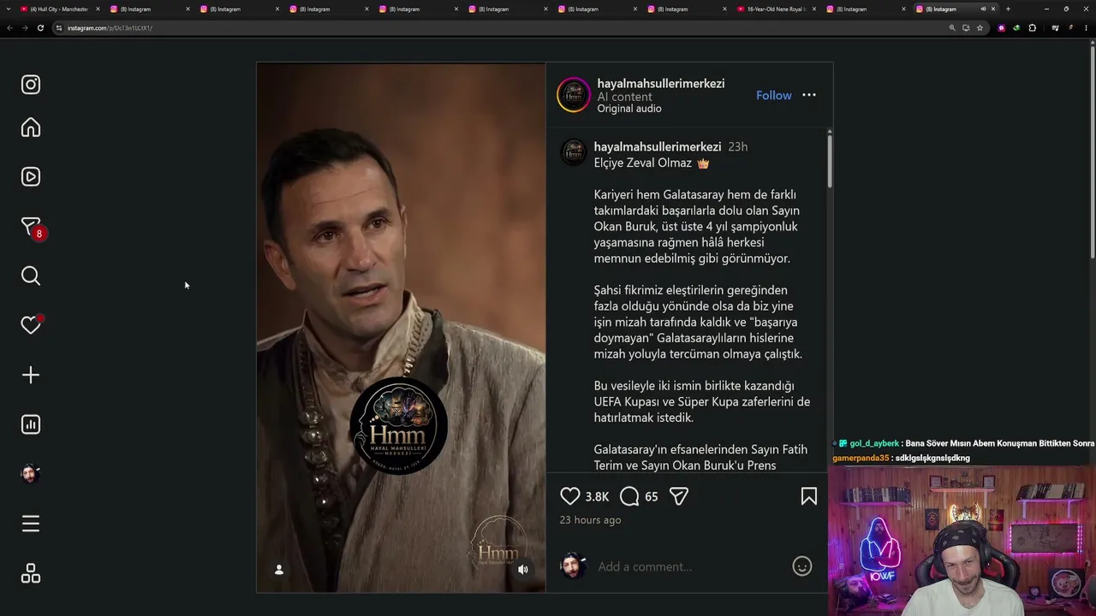Toggle video sound on the post
This screenshot has height=616, width=1096.
(x=523, y=569)
